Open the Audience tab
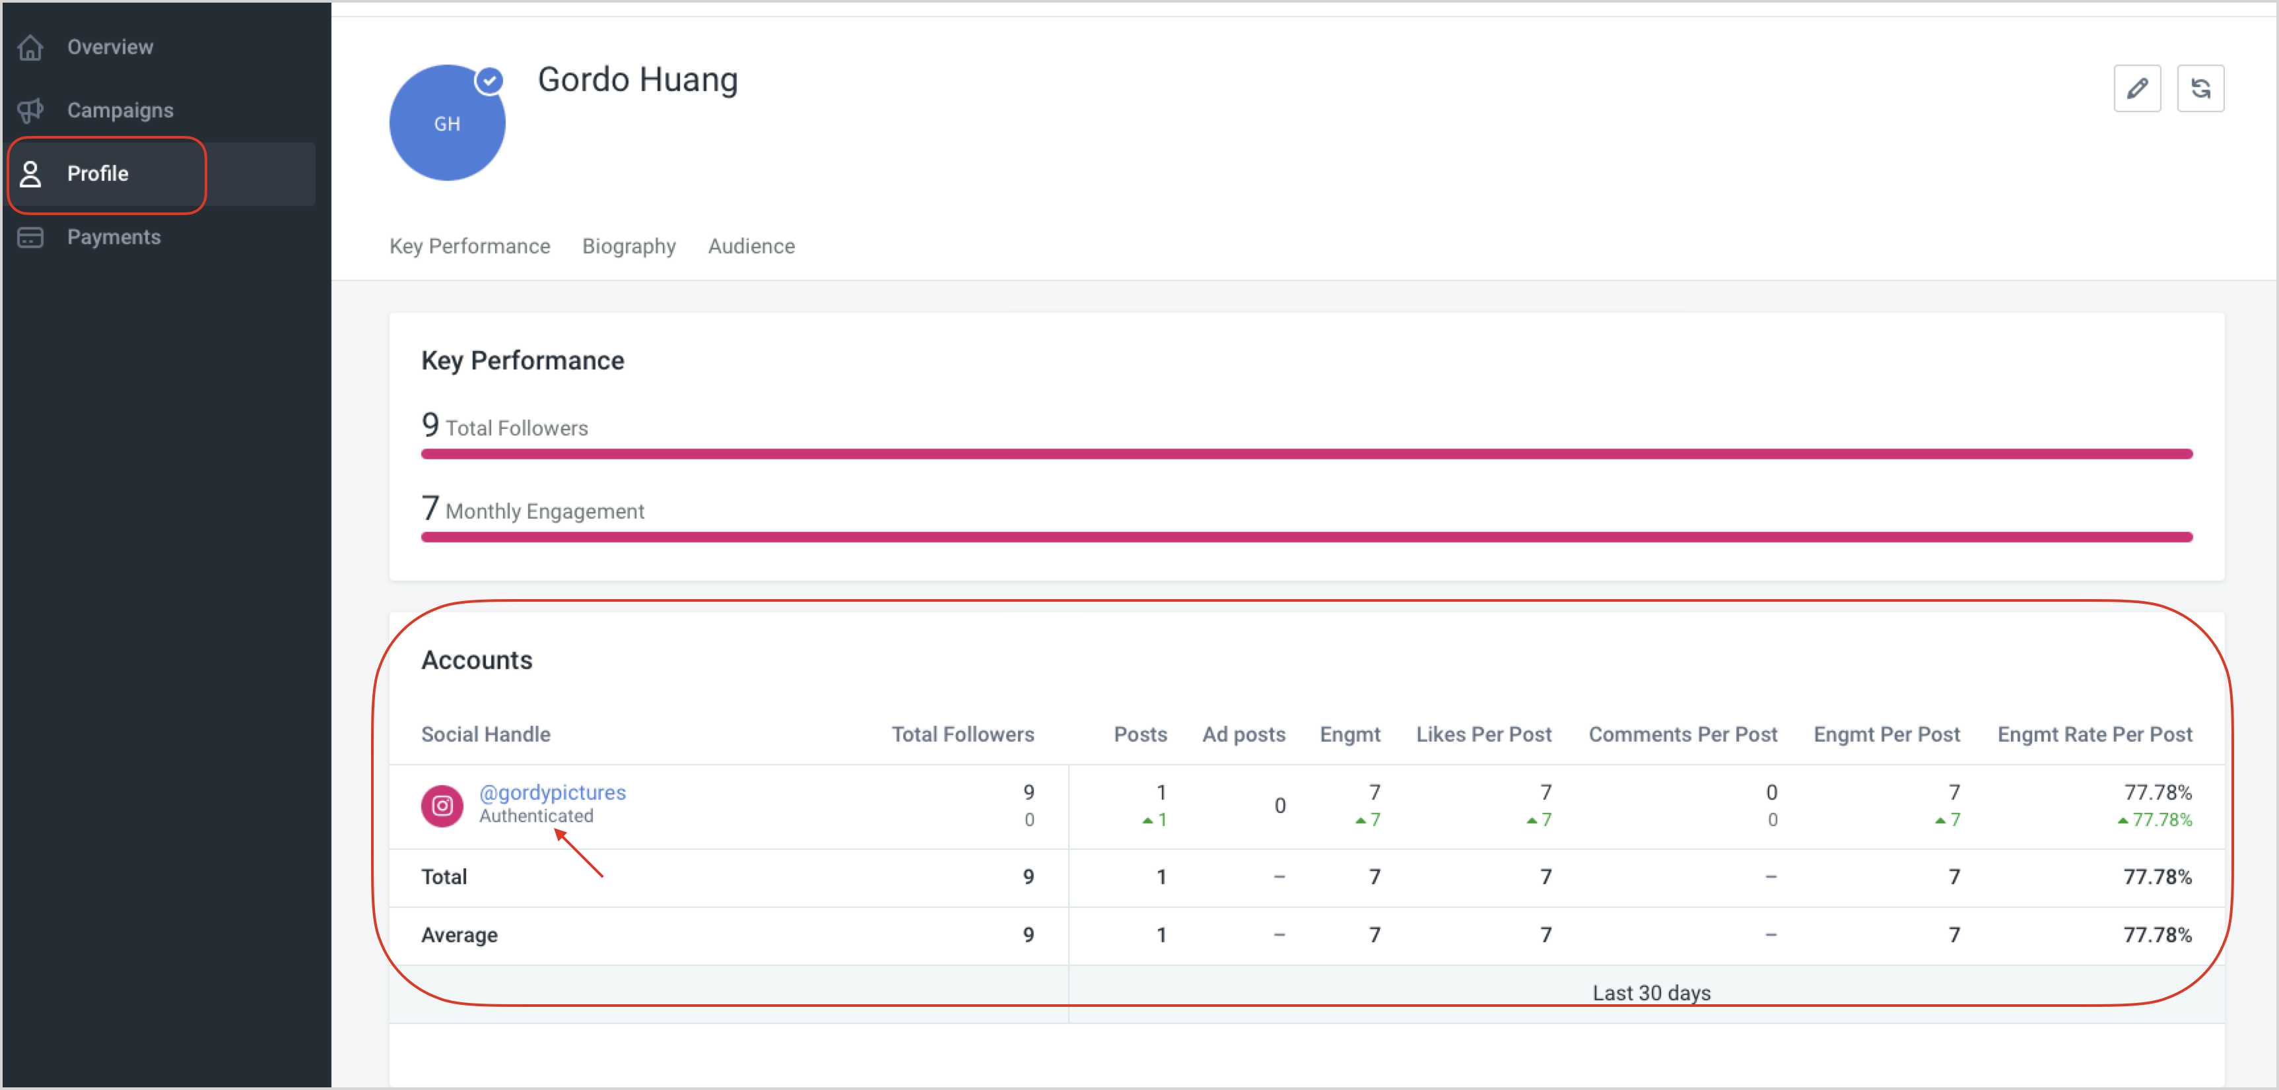The width and height of the screenshot is (2279, 1090). pos(750,245)
